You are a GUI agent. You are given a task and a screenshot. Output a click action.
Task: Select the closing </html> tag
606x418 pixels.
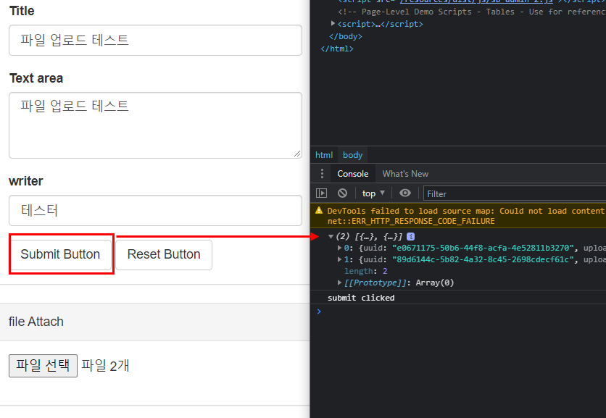click(x=337, y=49)
